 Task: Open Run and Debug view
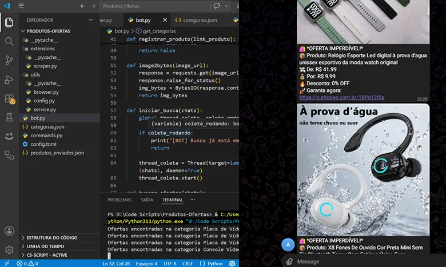(9, 79)
